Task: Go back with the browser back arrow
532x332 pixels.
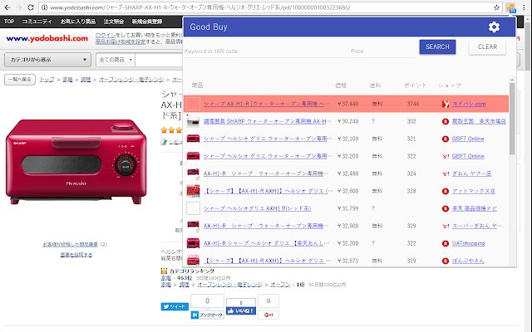Action: click(x=7, y=7)
